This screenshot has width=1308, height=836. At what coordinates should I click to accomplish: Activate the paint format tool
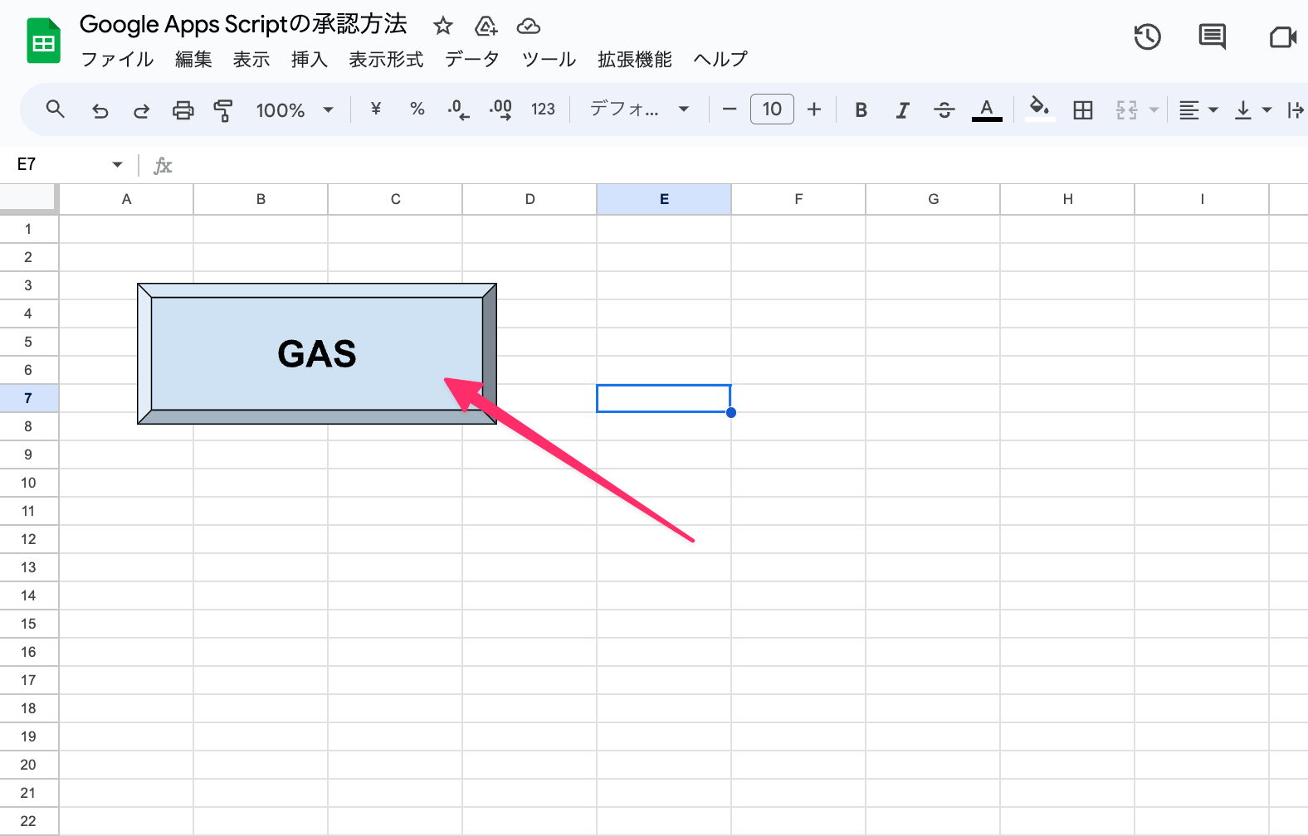[223, 109]
